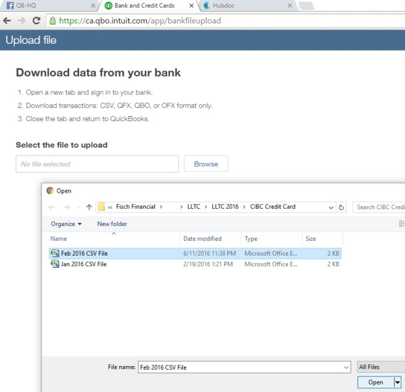Expand the chevron after Fisch Financial
The width and height of the screenshot is (405, 392).
(x=161, y=207)
